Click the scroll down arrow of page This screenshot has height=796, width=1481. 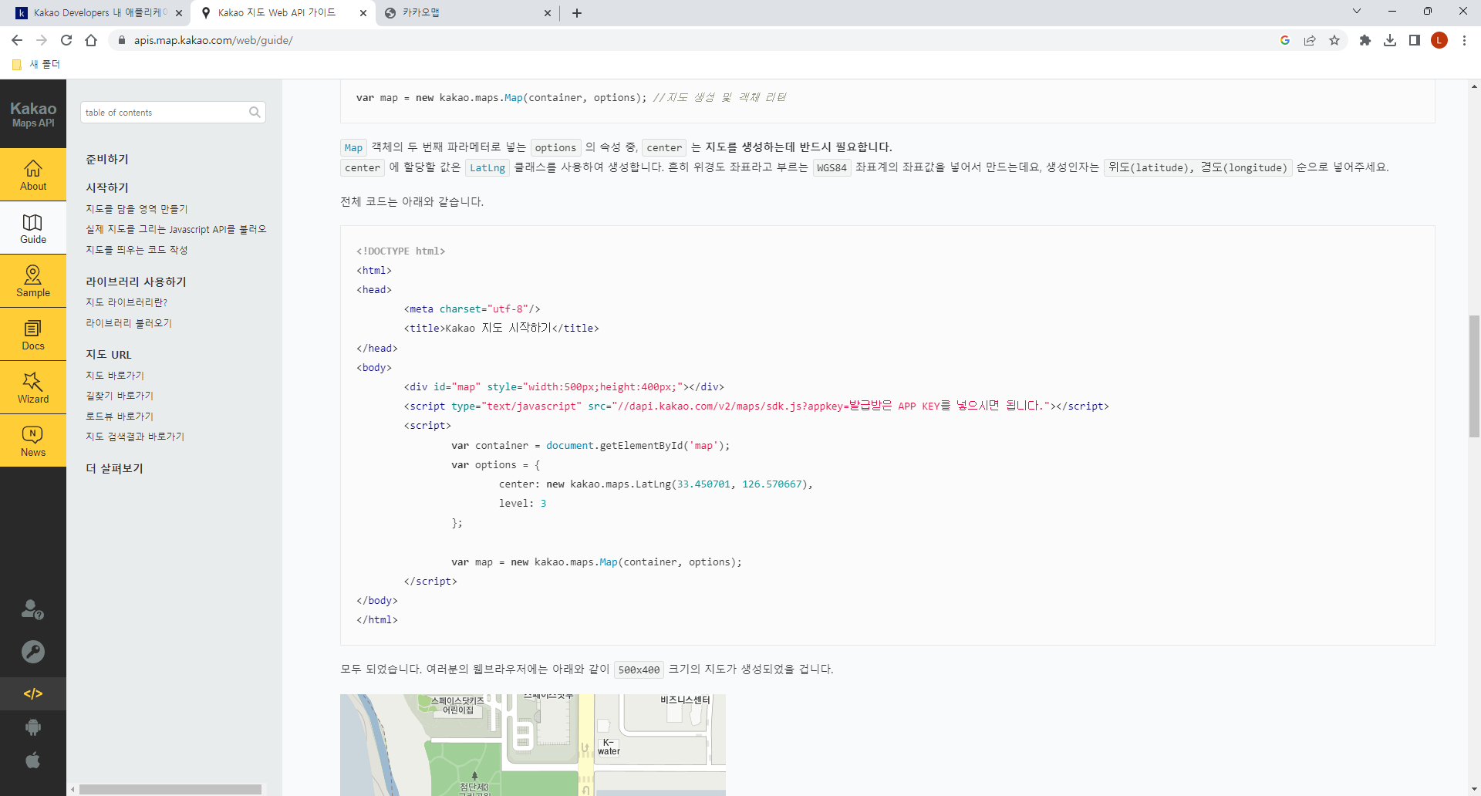pyautogui.click(x=1474, y=789)
